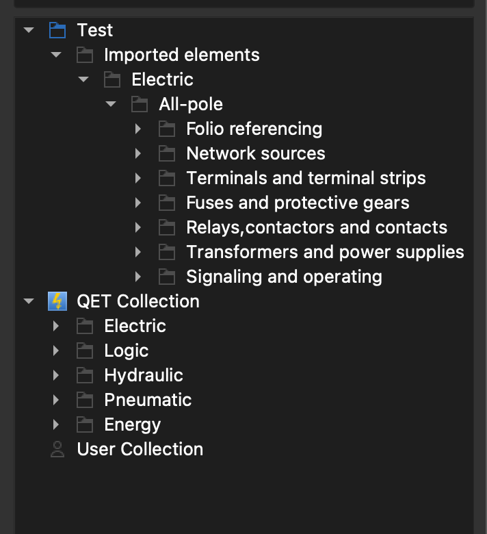Select Terminals and terminal strips
The image size is (487, 534).
(306, 178)
